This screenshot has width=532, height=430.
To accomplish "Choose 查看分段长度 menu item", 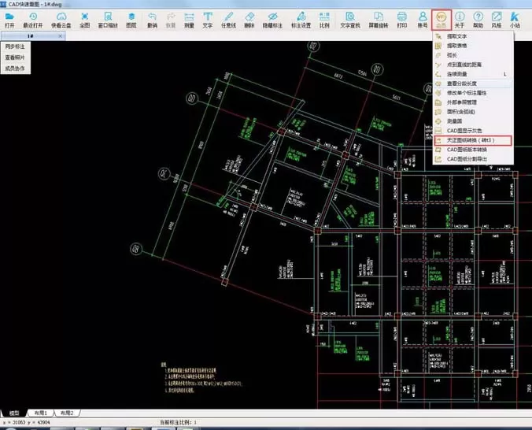I will 473,83.
